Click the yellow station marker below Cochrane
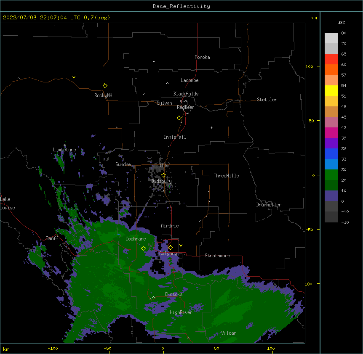 click(x=143, y=248)
